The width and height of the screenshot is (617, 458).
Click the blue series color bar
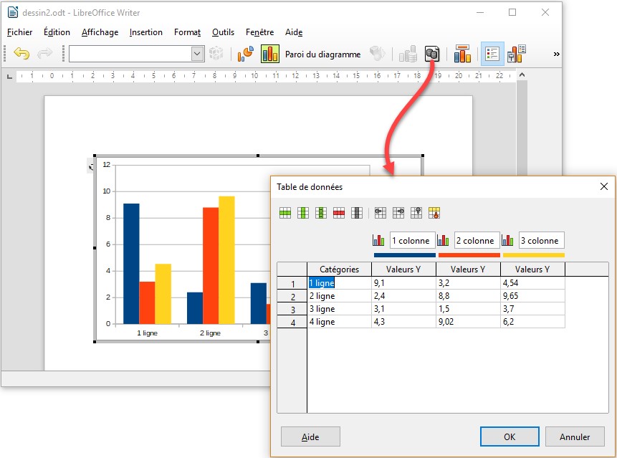pyautogui.click(x=404, y=254)
